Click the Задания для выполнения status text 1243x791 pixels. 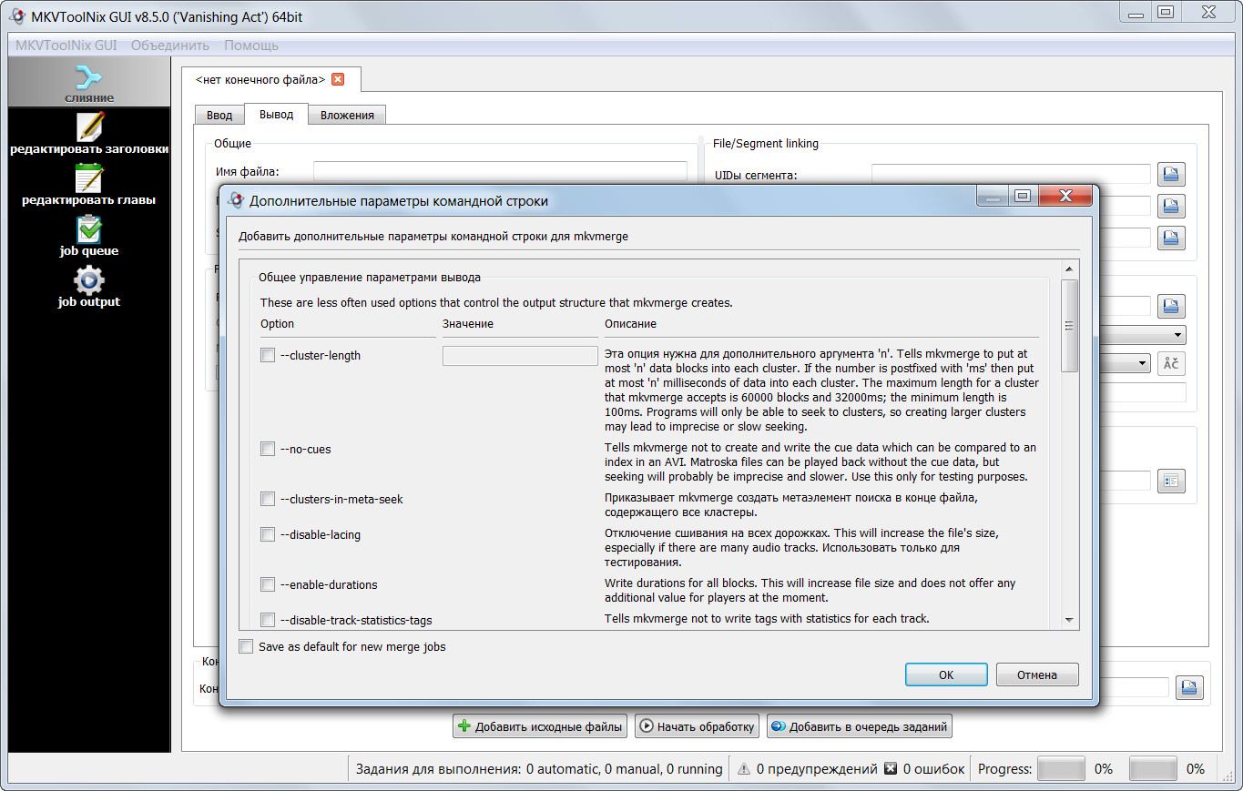[x=539, y=769]
